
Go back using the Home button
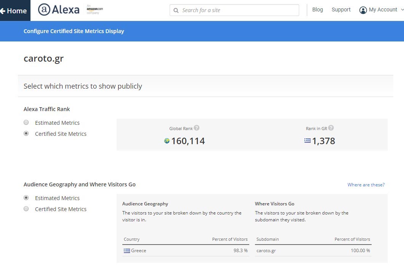14,11
